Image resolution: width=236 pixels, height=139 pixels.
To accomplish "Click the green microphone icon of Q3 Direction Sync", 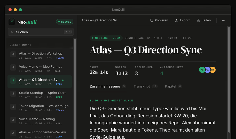I will pos(13,81).
